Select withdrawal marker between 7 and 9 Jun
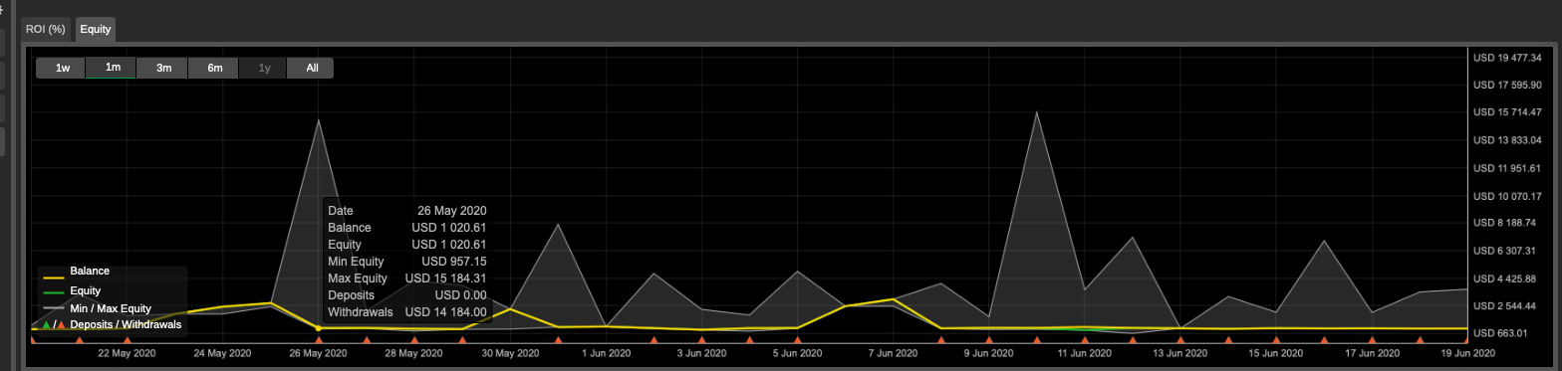This screenshot has height=371, width=1562. point(941,340)
